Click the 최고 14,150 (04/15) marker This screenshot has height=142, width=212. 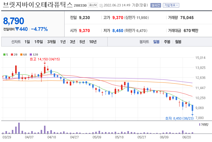tap(45, 59)
